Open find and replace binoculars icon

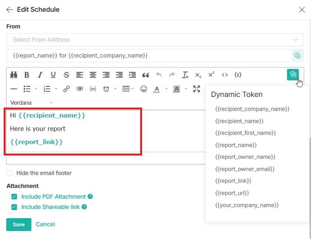tap(14, 75)
